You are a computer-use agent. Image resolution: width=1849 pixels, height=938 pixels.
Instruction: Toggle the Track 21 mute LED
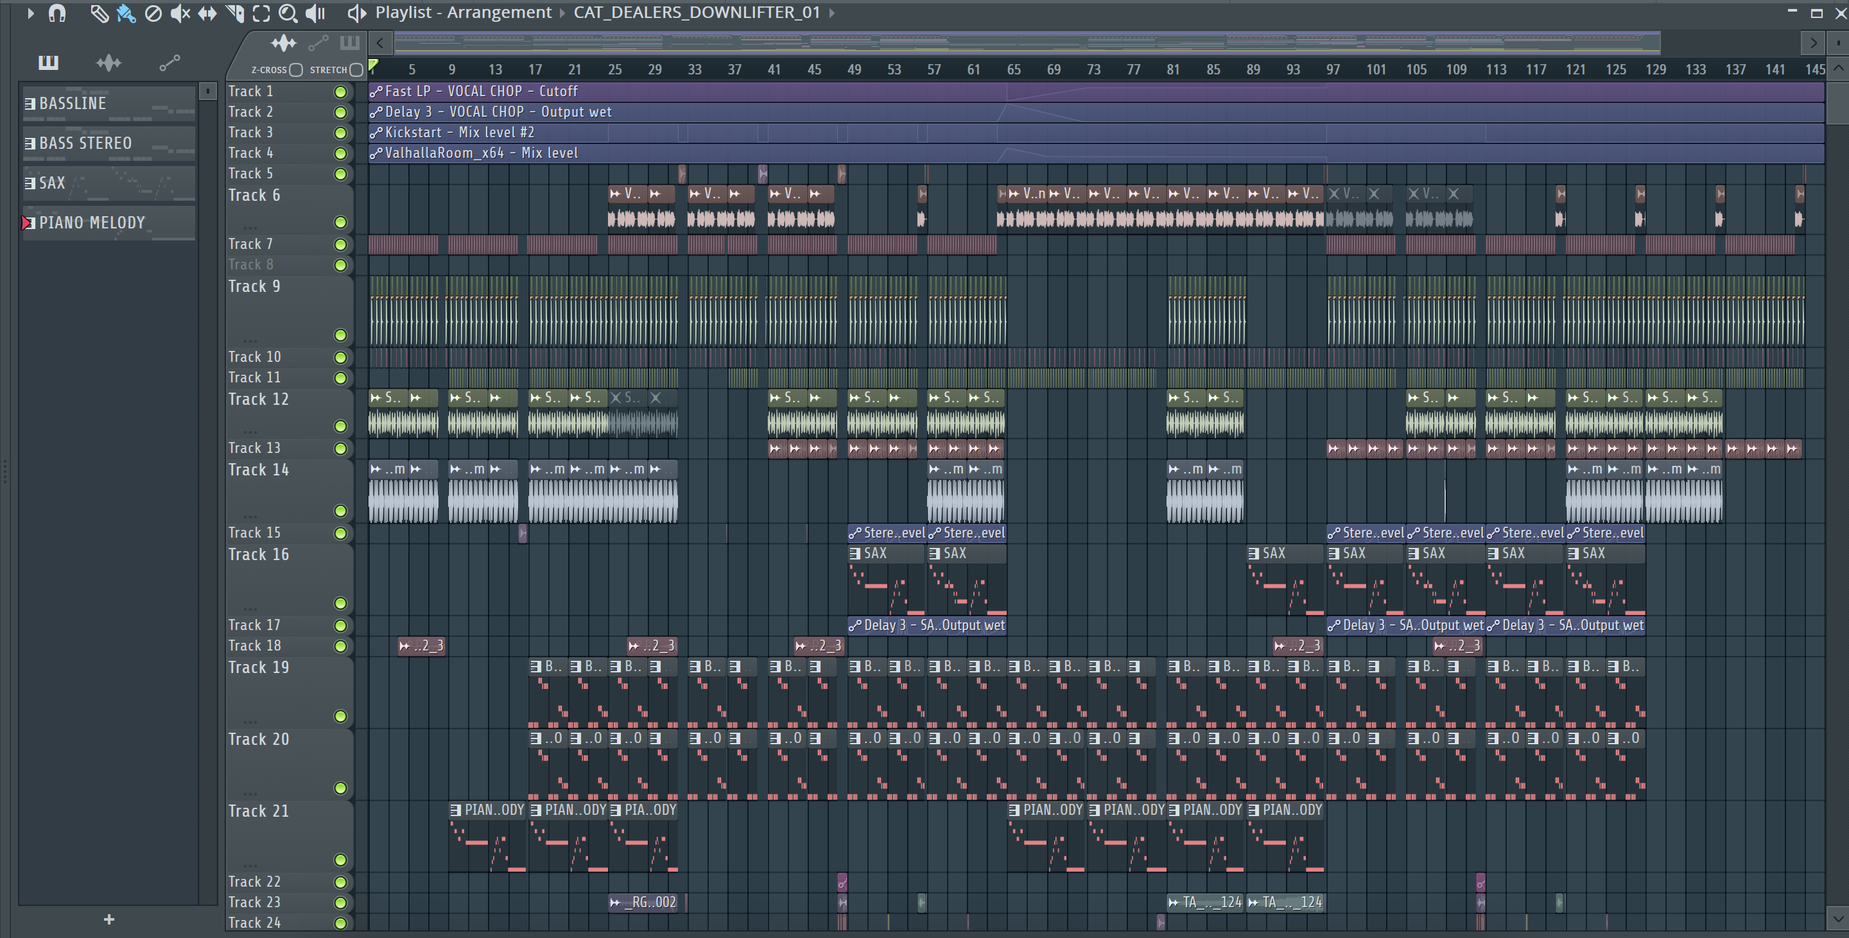pyautogui.click(x=340, y=860)
